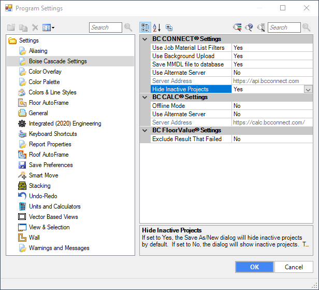Click the Cancel button
The image size is (319, 290).
click(x=294, y=267)
